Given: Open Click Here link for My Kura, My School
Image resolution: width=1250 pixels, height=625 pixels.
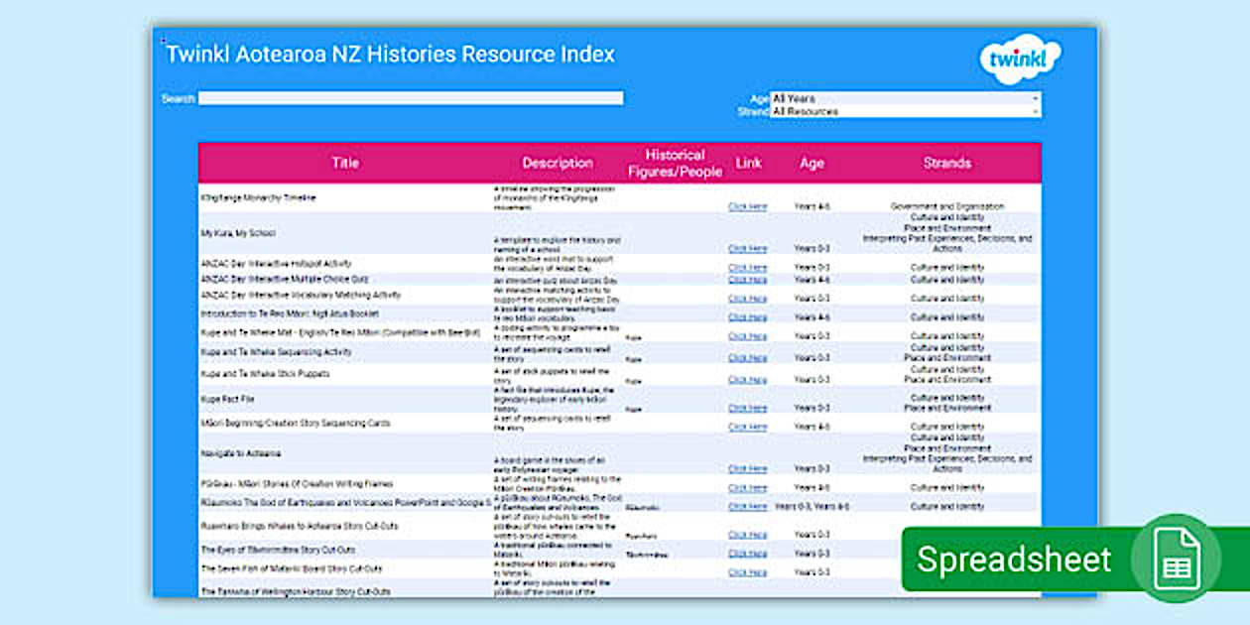Looking at the screenshot, I should [747, 246].
